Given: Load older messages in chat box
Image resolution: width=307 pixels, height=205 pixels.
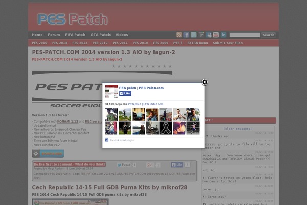Looking at the screenshot, I should [x=237, y=129].
